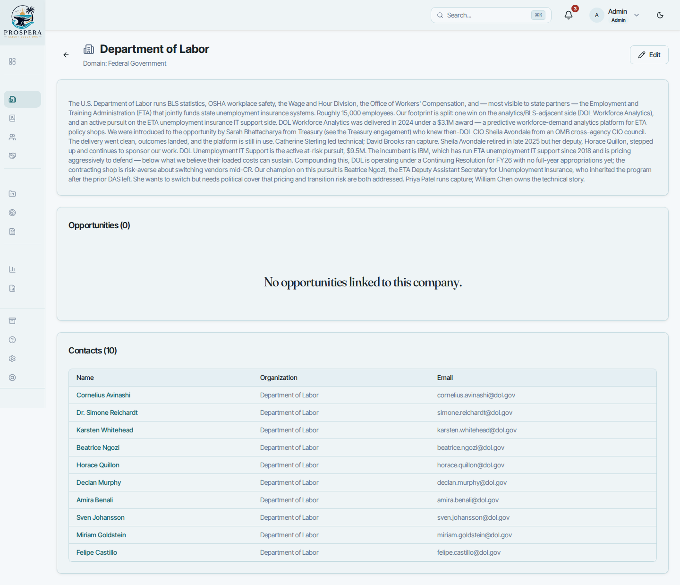Click the Edit button
The image size is (680, 585).
[649, 55]
